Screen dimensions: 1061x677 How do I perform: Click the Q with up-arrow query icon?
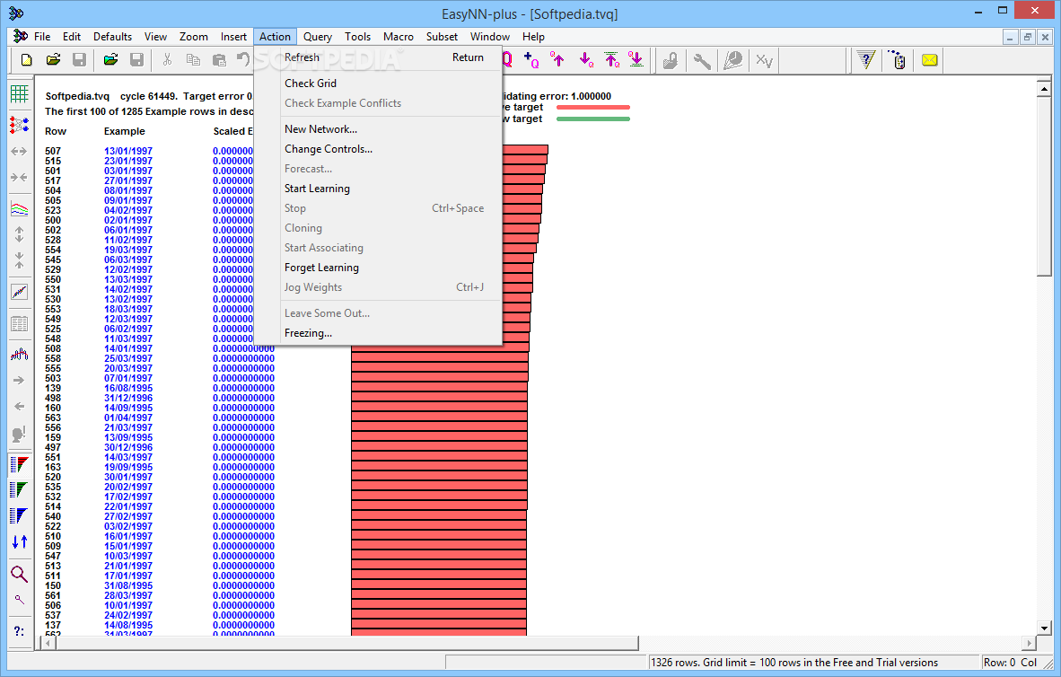[x=557, y=60]
